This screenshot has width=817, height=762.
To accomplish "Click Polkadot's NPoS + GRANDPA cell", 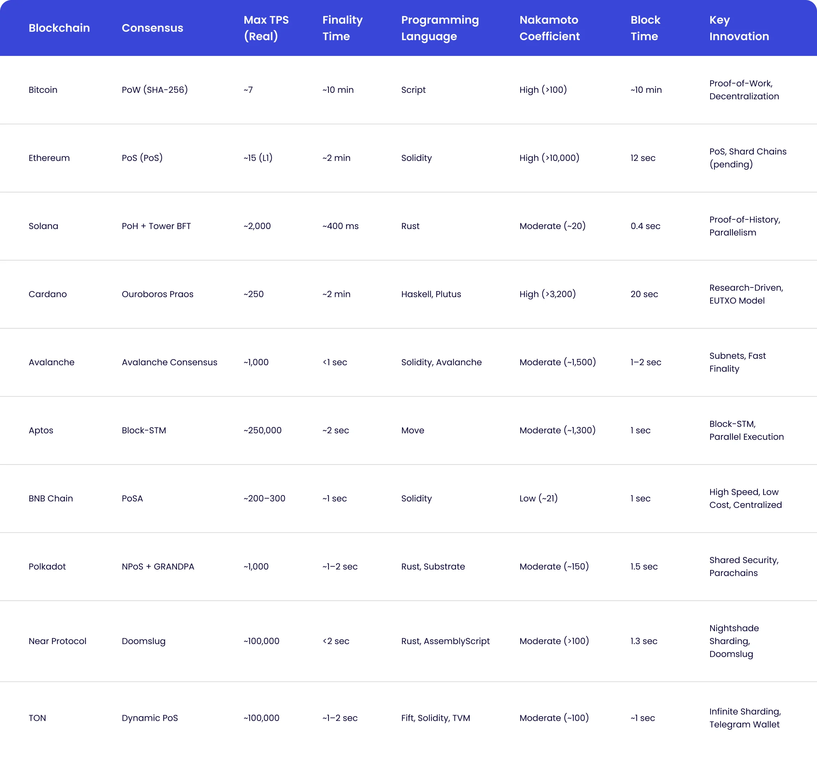I will coord(158,566).
